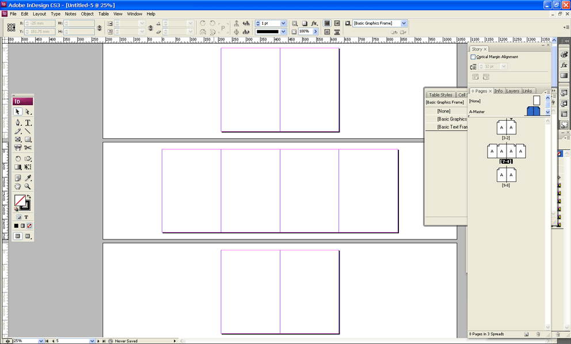Switch to the Layers tab
Screen dimensions: 571x344
coord(512,91)
